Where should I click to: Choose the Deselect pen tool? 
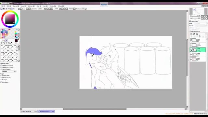click(x=15, y=50)
